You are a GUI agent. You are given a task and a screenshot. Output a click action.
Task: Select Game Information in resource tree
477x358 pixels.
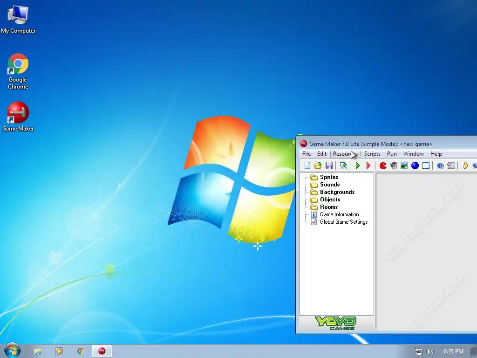339,214
